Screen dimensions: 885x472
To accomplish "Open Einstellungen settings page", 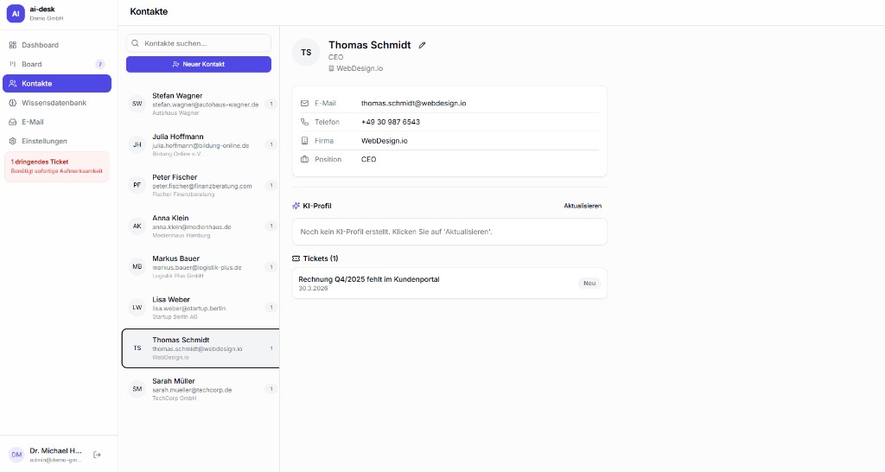I will point(44,141).
